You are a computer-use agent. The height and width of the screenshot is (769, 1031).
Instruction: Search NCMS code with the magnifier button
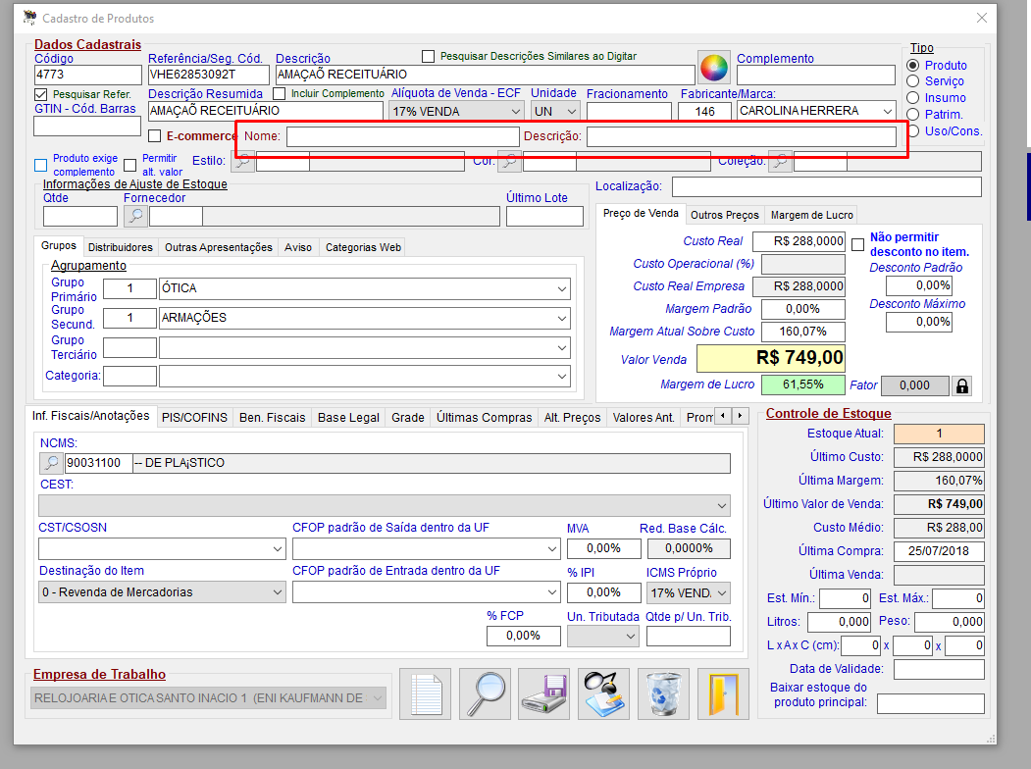tap(51, 463)
